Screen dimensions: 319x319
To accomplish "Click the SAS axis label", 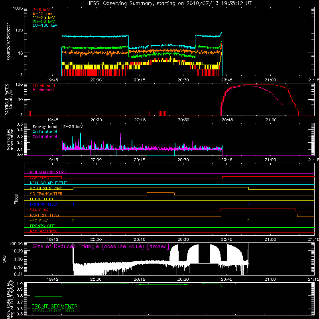I will pyautogui.click(x=4, y=259).
